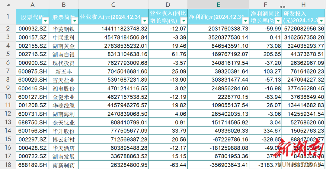This screenshot has height=169, width=326.
Task: Select column D header
Action: (x=168, y=5)
